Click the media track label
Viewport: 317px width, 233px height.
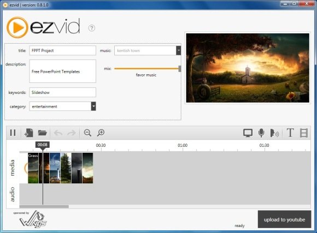(x=13, y=168)
